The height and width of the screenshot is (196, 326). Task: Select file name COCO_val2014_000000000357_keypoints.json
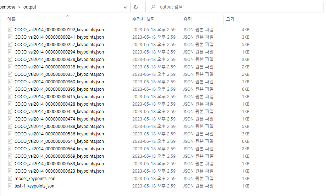(x=59, y=74)
